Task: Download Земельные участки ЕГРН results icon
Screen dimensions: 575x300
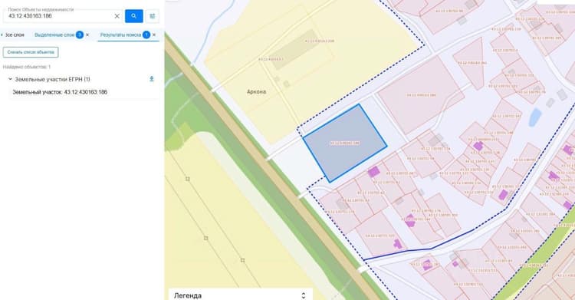Action: (152, 79)
